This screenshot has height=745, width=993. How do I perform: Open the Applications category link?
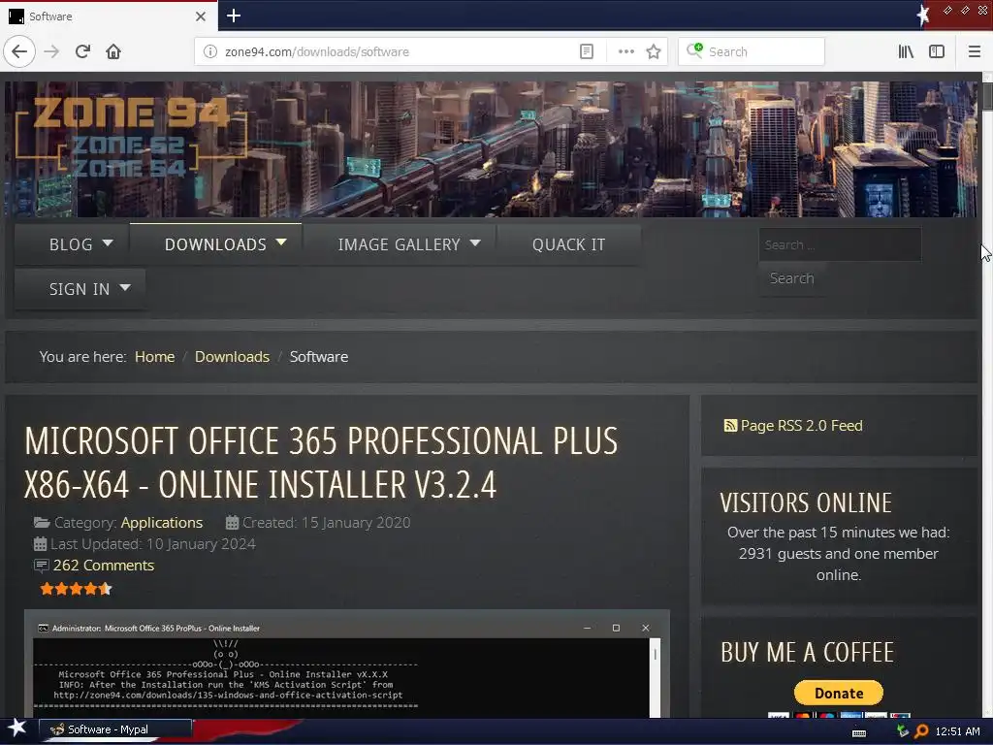[x=162, y=523]
